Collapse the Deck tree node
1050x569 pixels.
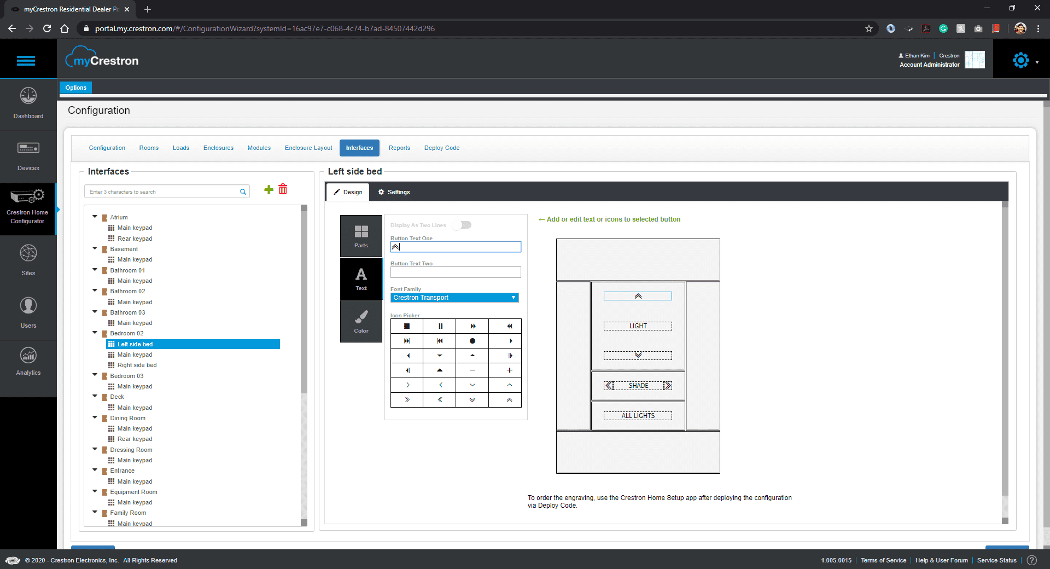pyautogui.click(x=95, y=396)
